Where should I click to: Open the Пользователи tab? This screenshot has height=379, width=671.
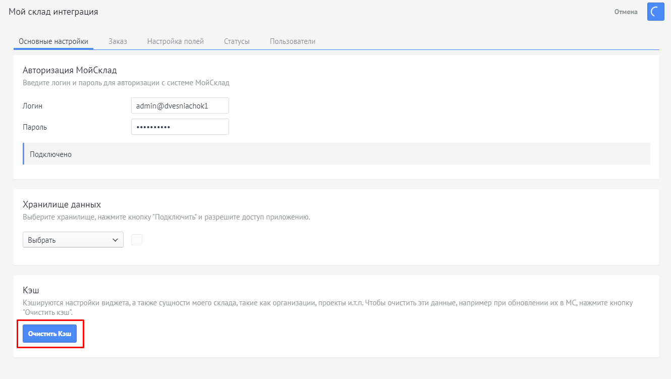tap(293, 41)
